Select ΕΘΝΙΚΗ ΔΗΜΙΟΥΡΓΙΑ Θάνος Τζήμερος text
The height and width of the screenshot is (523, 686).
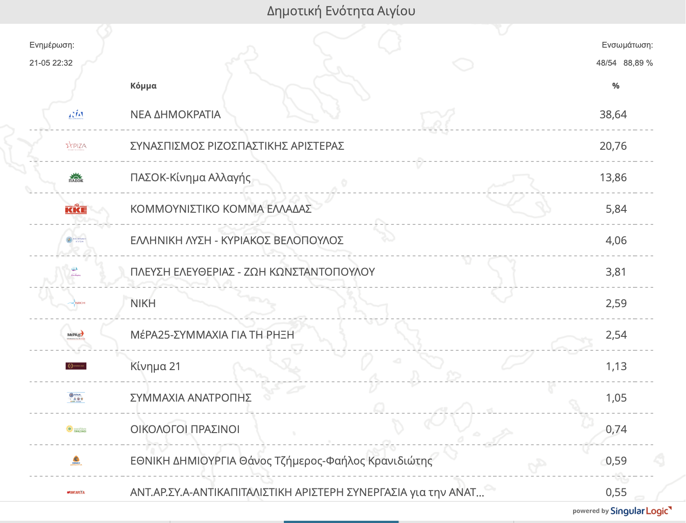(281, 461)
